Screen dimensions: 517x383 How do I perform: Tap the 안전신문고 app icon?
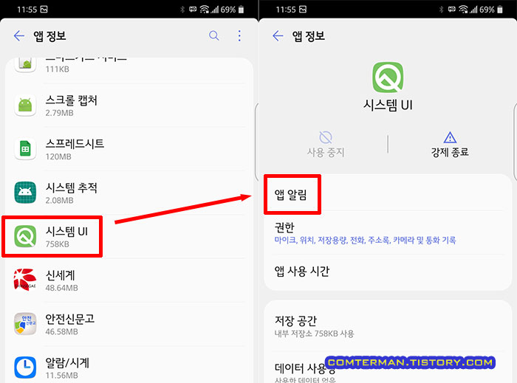pyautogui.click(x=25, y=324)
